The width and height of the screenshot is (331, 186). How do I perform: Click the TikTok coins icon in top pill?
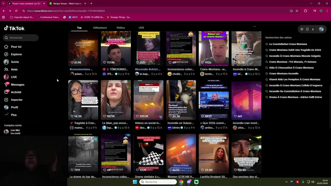[x=302, y=29]
